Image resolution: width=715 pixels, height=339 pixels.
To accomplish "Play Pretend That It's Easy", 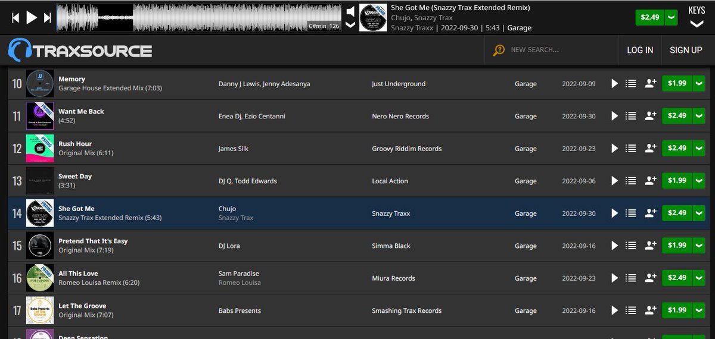I will [615, 246].
